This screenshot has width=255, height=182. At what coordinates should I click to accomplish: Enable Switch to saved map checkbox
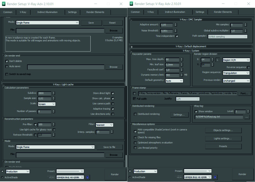click(x=6, y=74)
